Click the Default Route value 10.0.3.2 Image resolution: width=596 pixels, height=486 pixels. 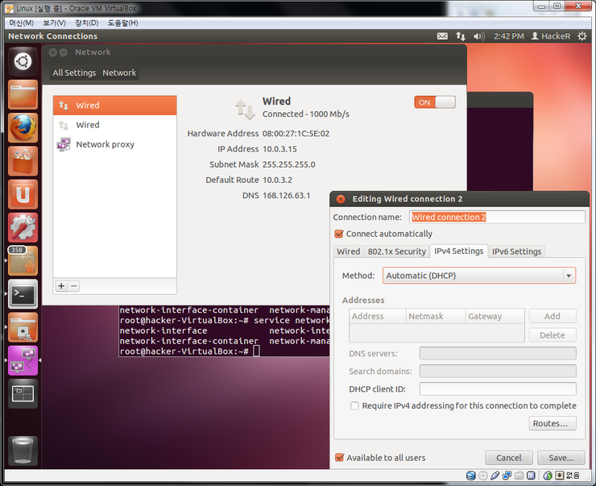[x=277, y=180]
